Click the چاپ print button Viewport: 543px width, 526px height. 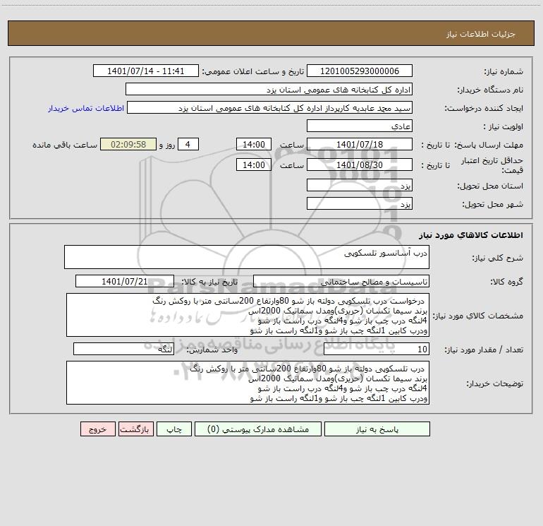click(x=174, y=429)
